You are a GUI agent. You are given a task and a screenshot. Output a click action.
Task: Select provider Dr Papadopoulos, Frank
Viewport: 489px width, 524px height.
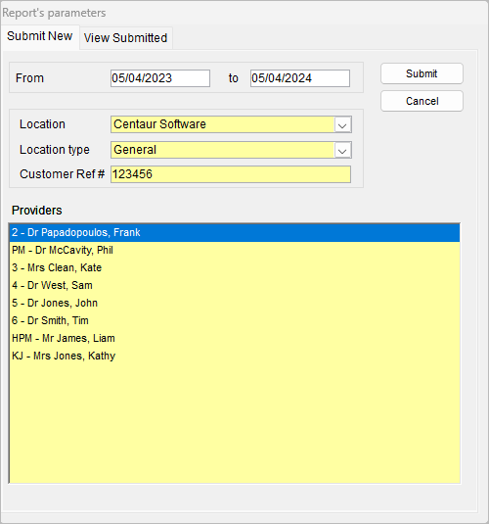(235, 232)
